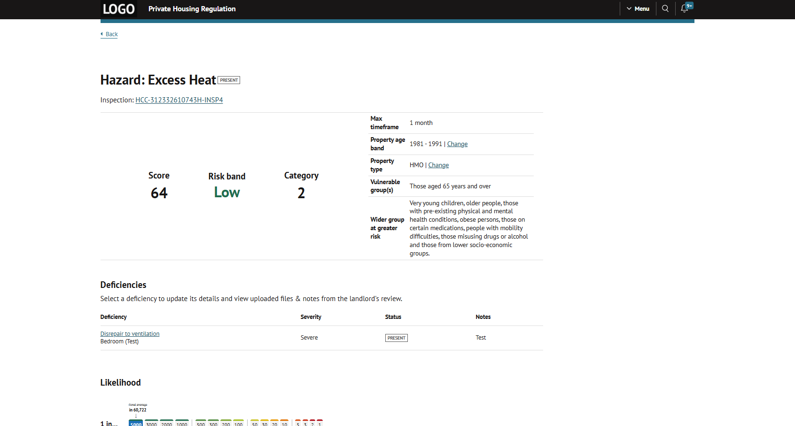Click the Status column header
Viewport: 795px width, 426px height.
click(x=393, y=317)
